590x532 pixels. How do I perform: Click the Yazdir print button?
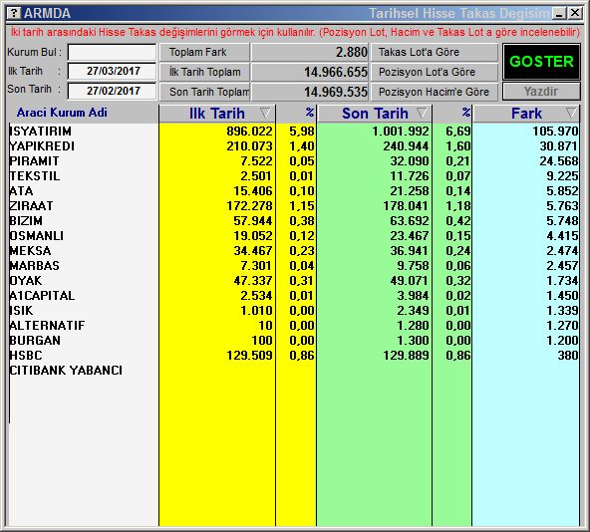pos(541,92)
